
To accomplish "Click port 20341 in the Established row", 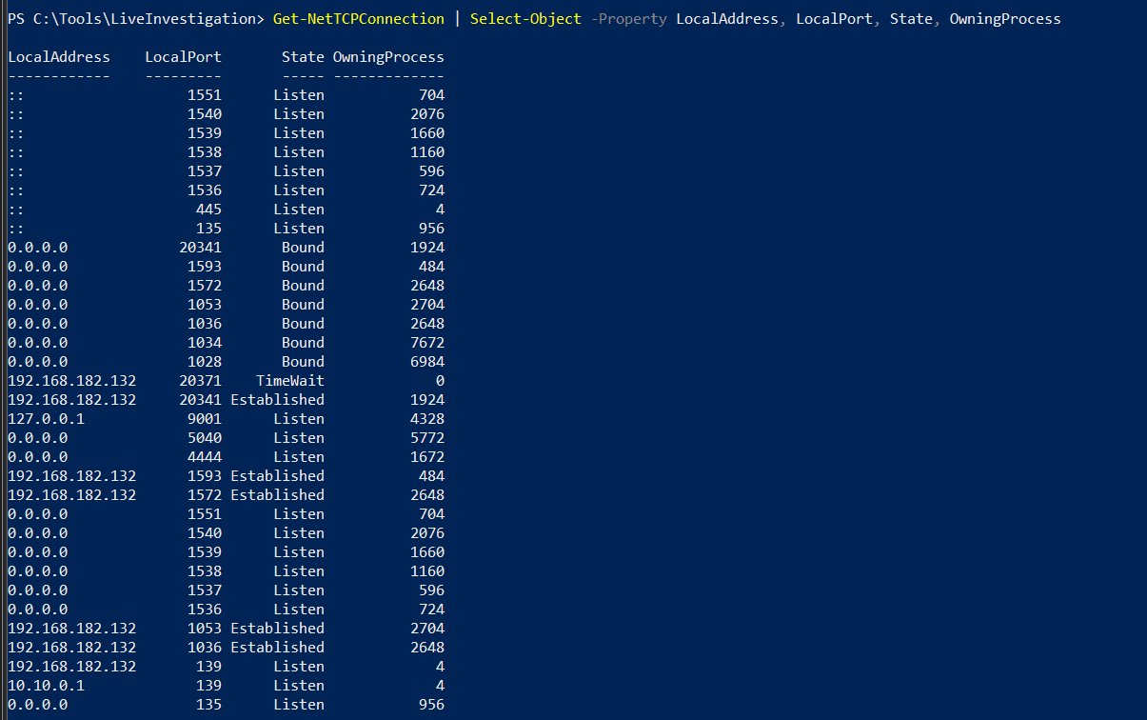I will tap(200, 400).
